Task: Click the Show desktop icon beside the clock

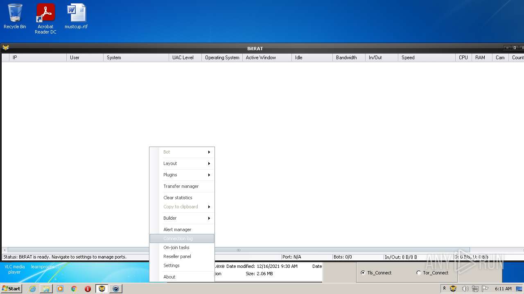Action: pos(519,289)
